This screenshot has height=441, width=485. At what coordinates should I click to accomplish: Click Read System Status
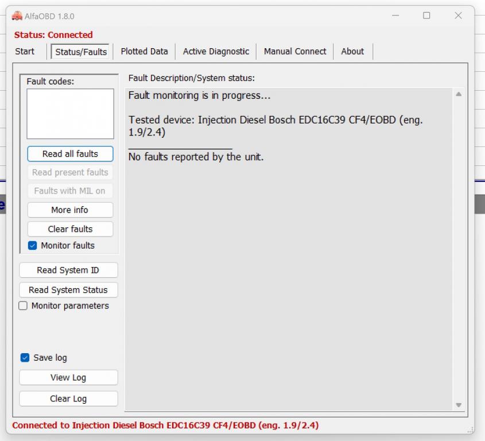68,290
